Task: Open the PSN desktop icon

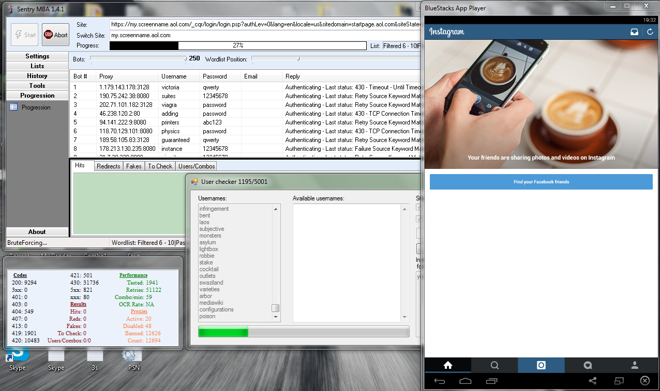Action: pos(133,359)
